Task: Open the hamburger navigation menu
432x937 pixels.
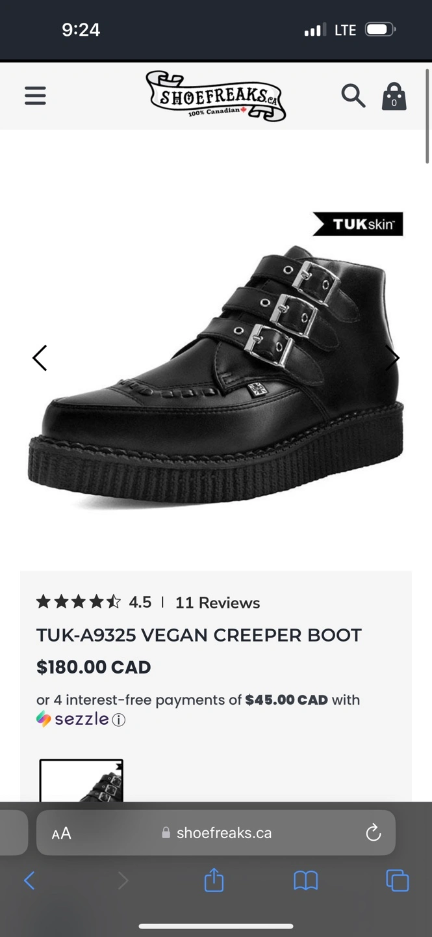Action: [35, 96]
